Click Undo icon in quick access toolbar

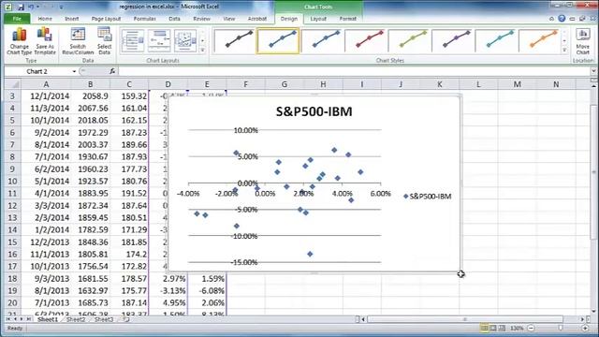31,7
